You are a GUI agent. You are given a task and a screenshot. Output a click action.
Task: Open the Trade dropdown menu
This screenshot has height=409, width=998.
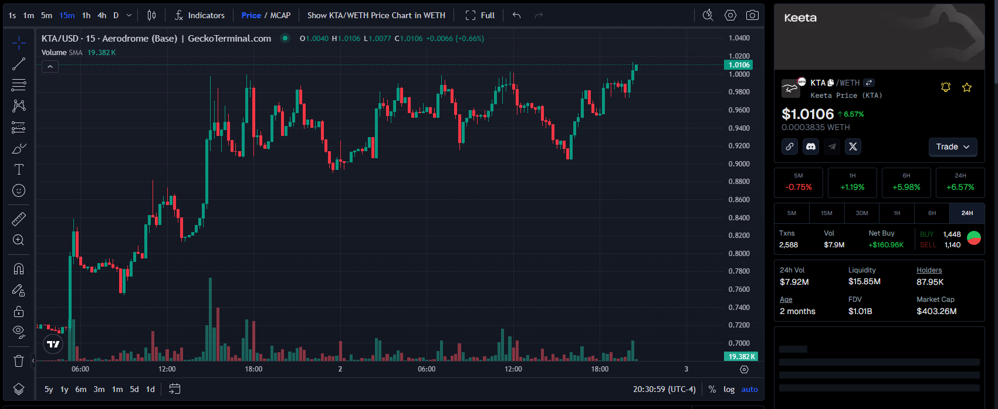(x=952, y=146)
